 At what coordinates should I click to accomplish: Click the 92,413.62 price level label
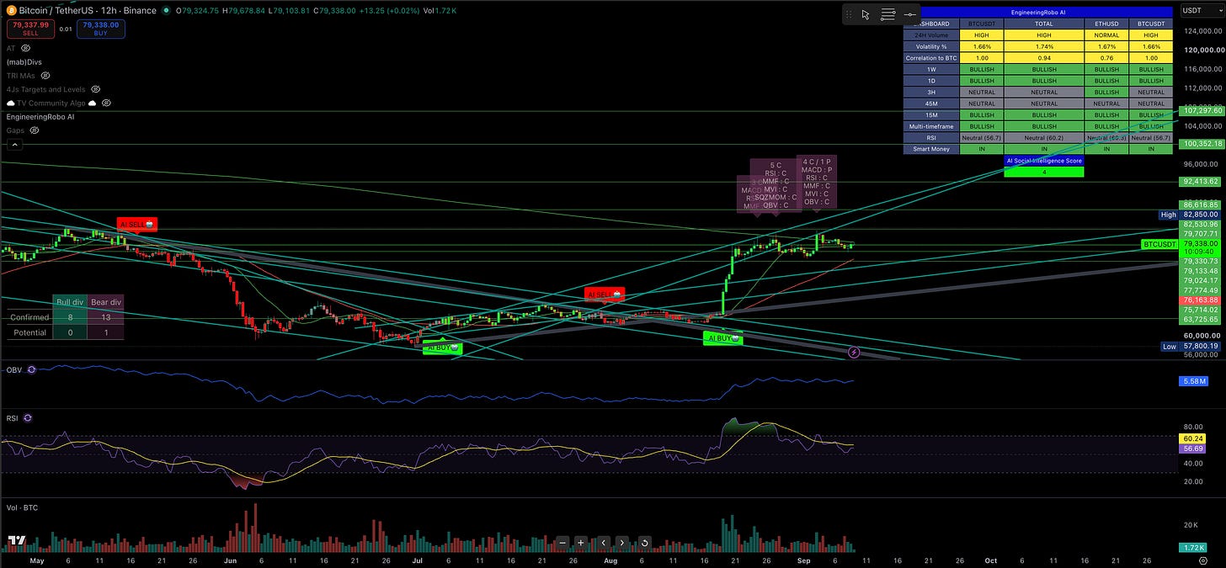(x=1199, y=181)
